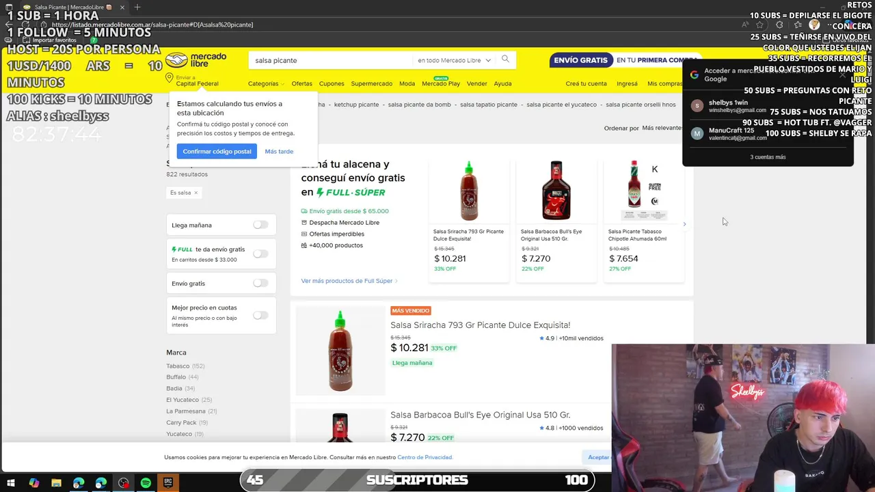Viewport: 875px width, 492px height.
Task: Open 'Salsa Sriracha 793 Gr Picante Dulce Exquisita!' title
Action: (x=480, y=325)
